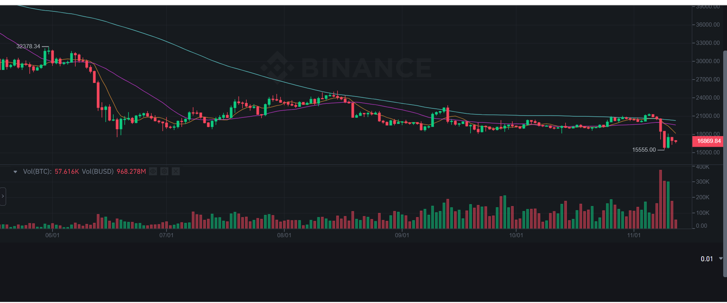Viewport: 727px width, 303px height.
Task: Hide the volume indicator with the eye toggle
Action: pyautogui.click(x=153, y=171)
